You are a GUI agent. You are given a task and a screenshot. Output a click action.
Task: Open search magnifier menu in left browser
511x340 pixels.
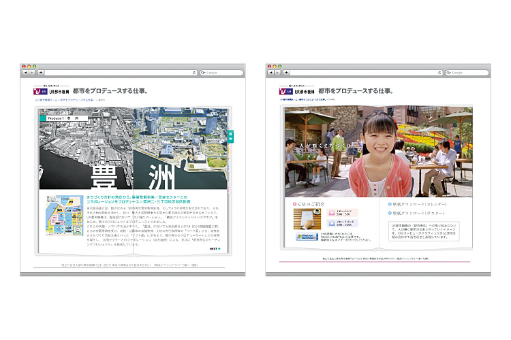203,73
